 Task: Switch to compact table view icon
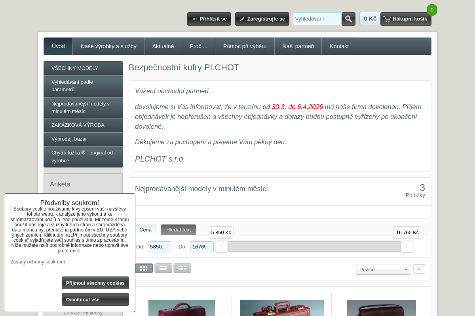182,268
